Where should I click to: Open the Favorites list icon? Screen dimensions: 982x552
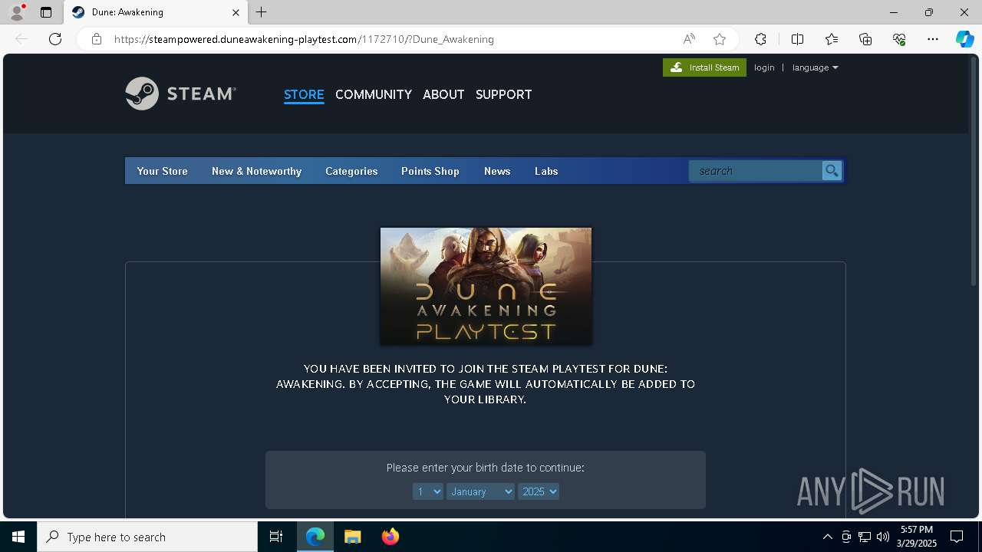(832, 39)
